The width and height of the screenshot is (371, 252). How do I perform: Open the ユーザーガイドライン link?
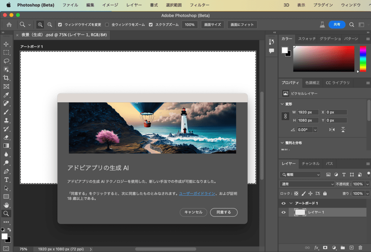(x=197, y=193)
